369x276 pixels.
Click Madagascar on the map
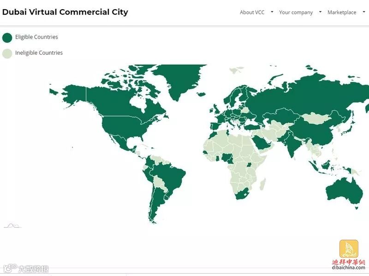[x=263, y=184]
